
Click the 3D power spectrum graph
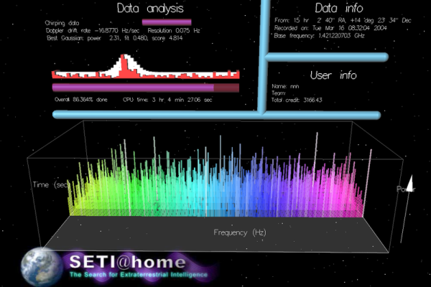[217, 176]
